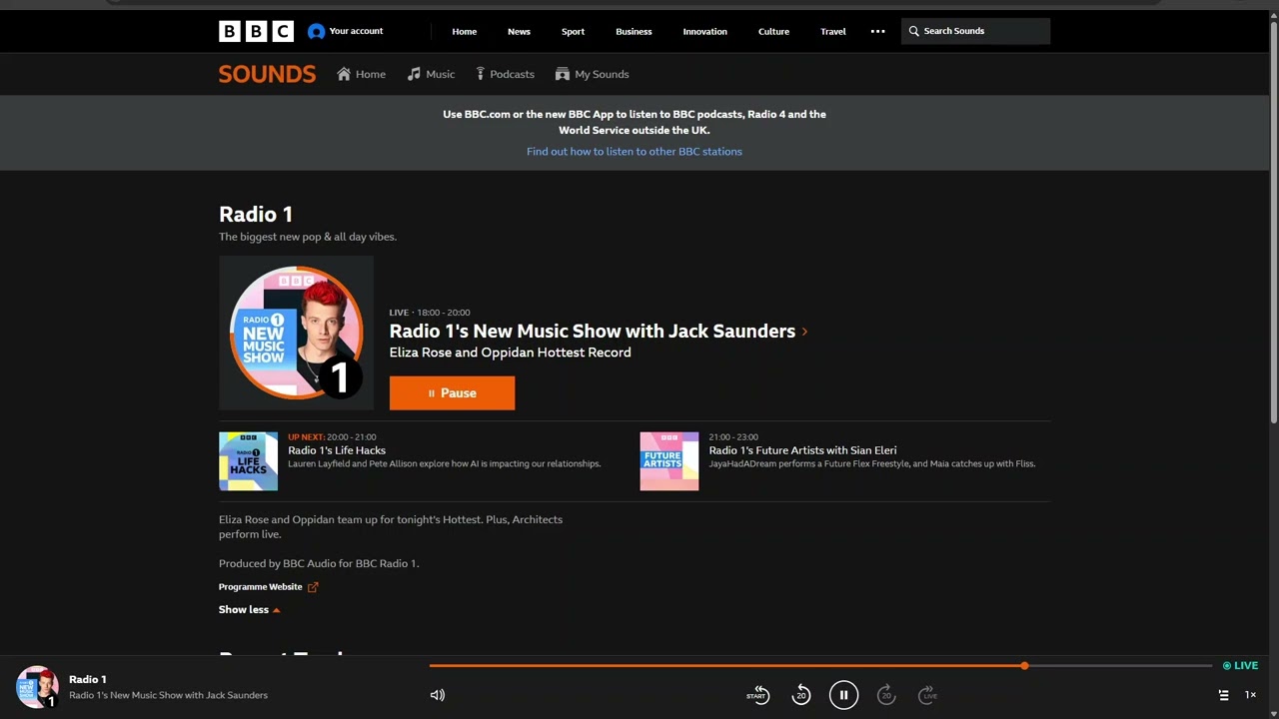Open Business in top navigation
The image size is (1279, 719).
pos(634,31)
